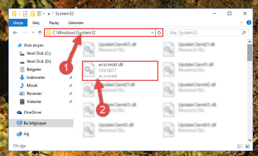The width and height of the screenshot is (258, 156).
Task: Navigate up one folder level arrow
Action: coord(40,33)
